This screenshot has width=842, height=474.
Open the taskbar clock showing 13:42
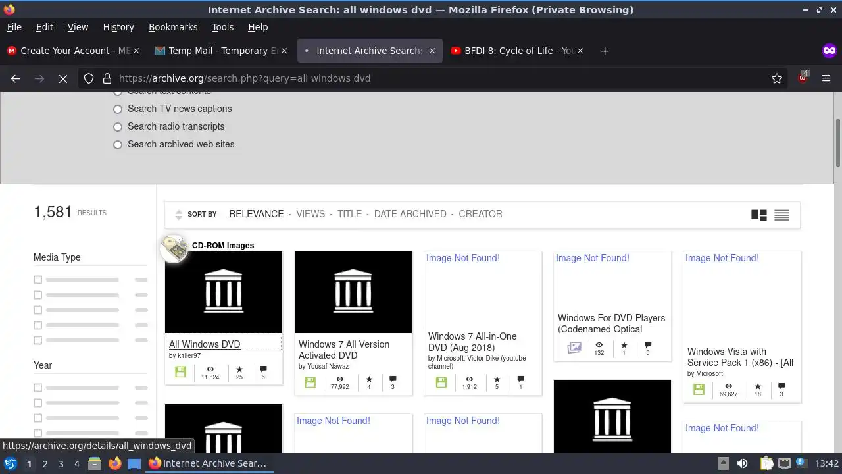(x=827, y=463)
